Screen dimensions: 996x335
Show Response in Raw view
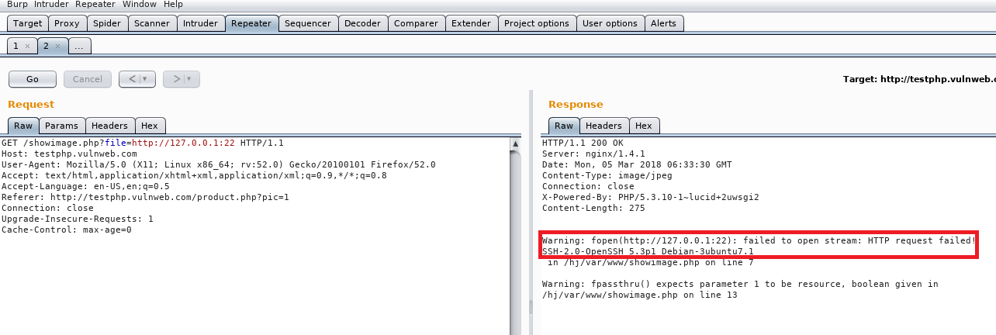coord(564,126)
